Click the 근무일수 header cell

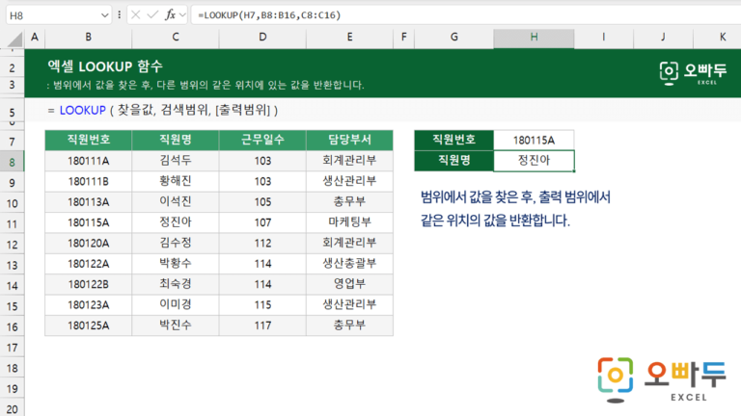point(262,140)
